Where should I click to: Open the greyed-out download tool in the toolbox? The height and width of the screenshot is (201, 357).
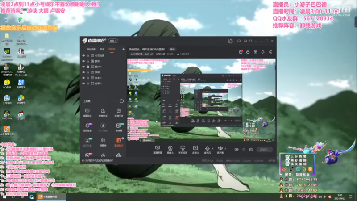[103, 127]
